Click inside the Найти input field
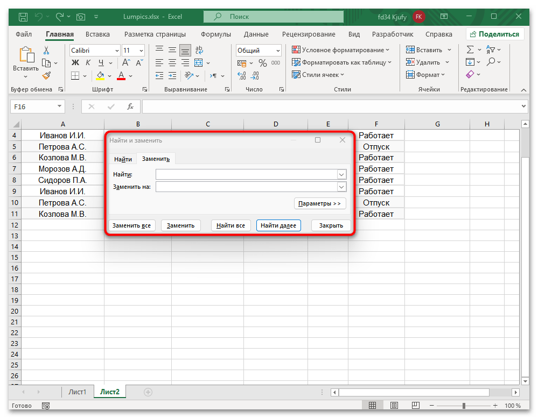The height and width of the screenshot is (418, 538). click(248, 174)
